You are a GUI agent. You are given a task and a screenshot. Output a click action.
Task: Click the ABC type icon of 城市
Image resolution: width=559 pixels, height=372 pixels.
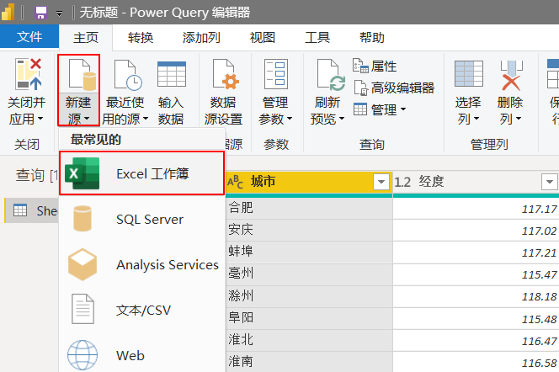point(235,182)
